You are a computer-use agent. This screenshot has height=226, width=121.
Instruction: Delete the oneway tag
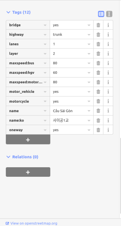(98, 130)
